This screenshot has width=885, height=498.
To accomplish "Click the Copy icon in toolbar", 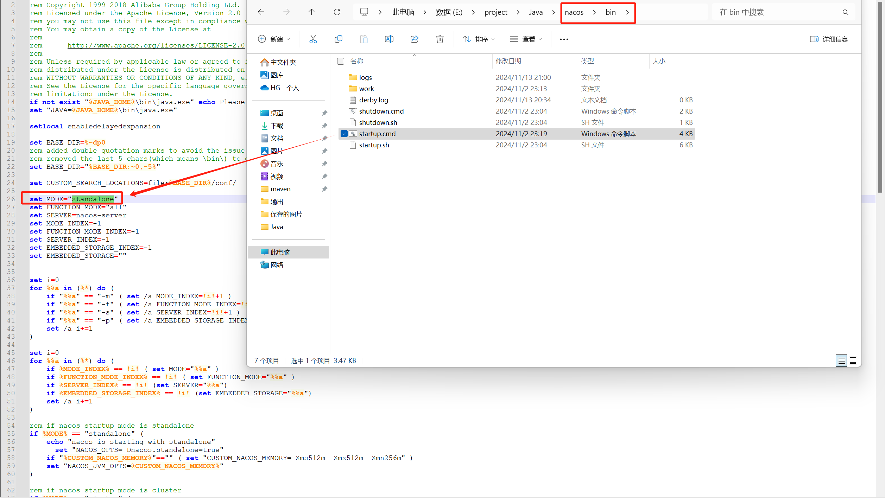I will (338, 39).
